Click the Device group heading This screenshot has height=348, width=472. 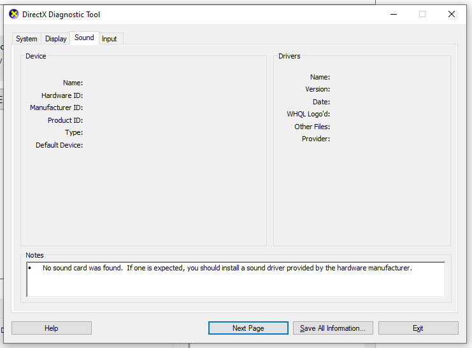click(x=36, y=56)
